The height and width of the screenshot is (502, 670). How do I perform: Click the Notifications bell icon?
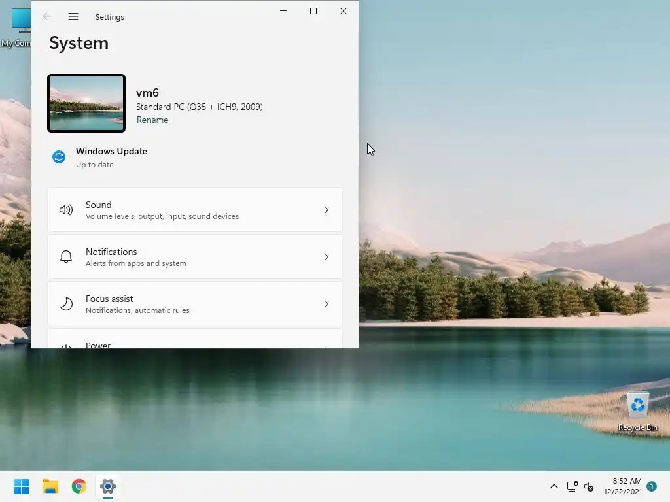point(66,256)
